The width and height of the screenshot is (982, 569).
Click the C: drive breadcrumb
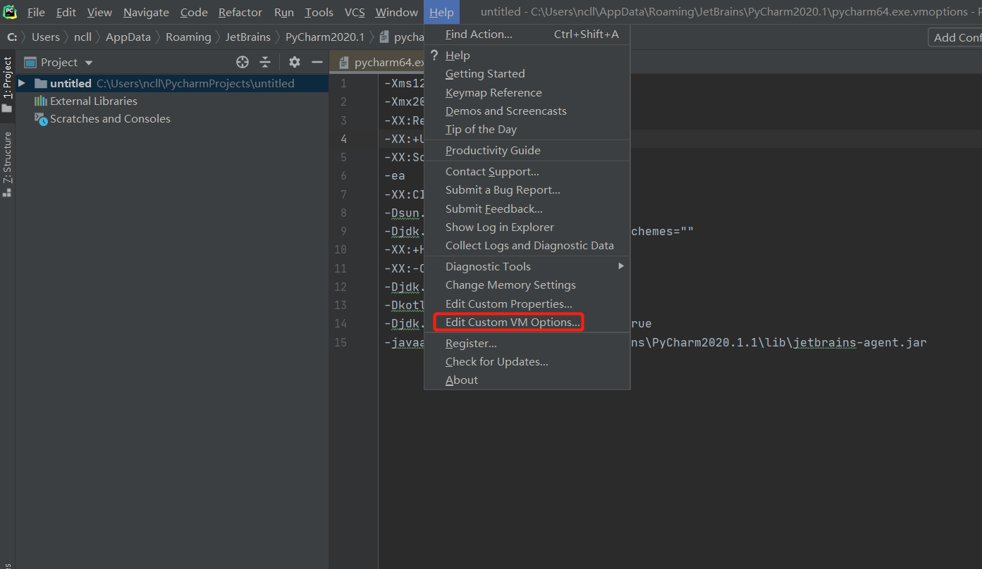(12, 37)
